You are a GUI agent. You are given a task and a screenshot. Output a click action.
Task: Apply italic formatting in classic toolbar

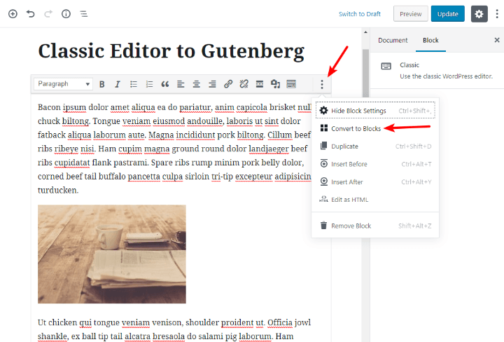(x=118, y=84)
